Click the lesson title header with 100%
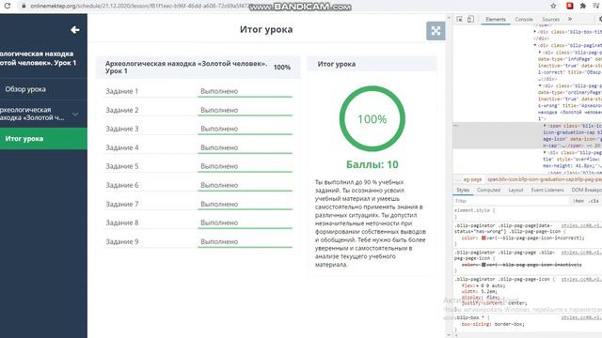 (x=198, y=68)
